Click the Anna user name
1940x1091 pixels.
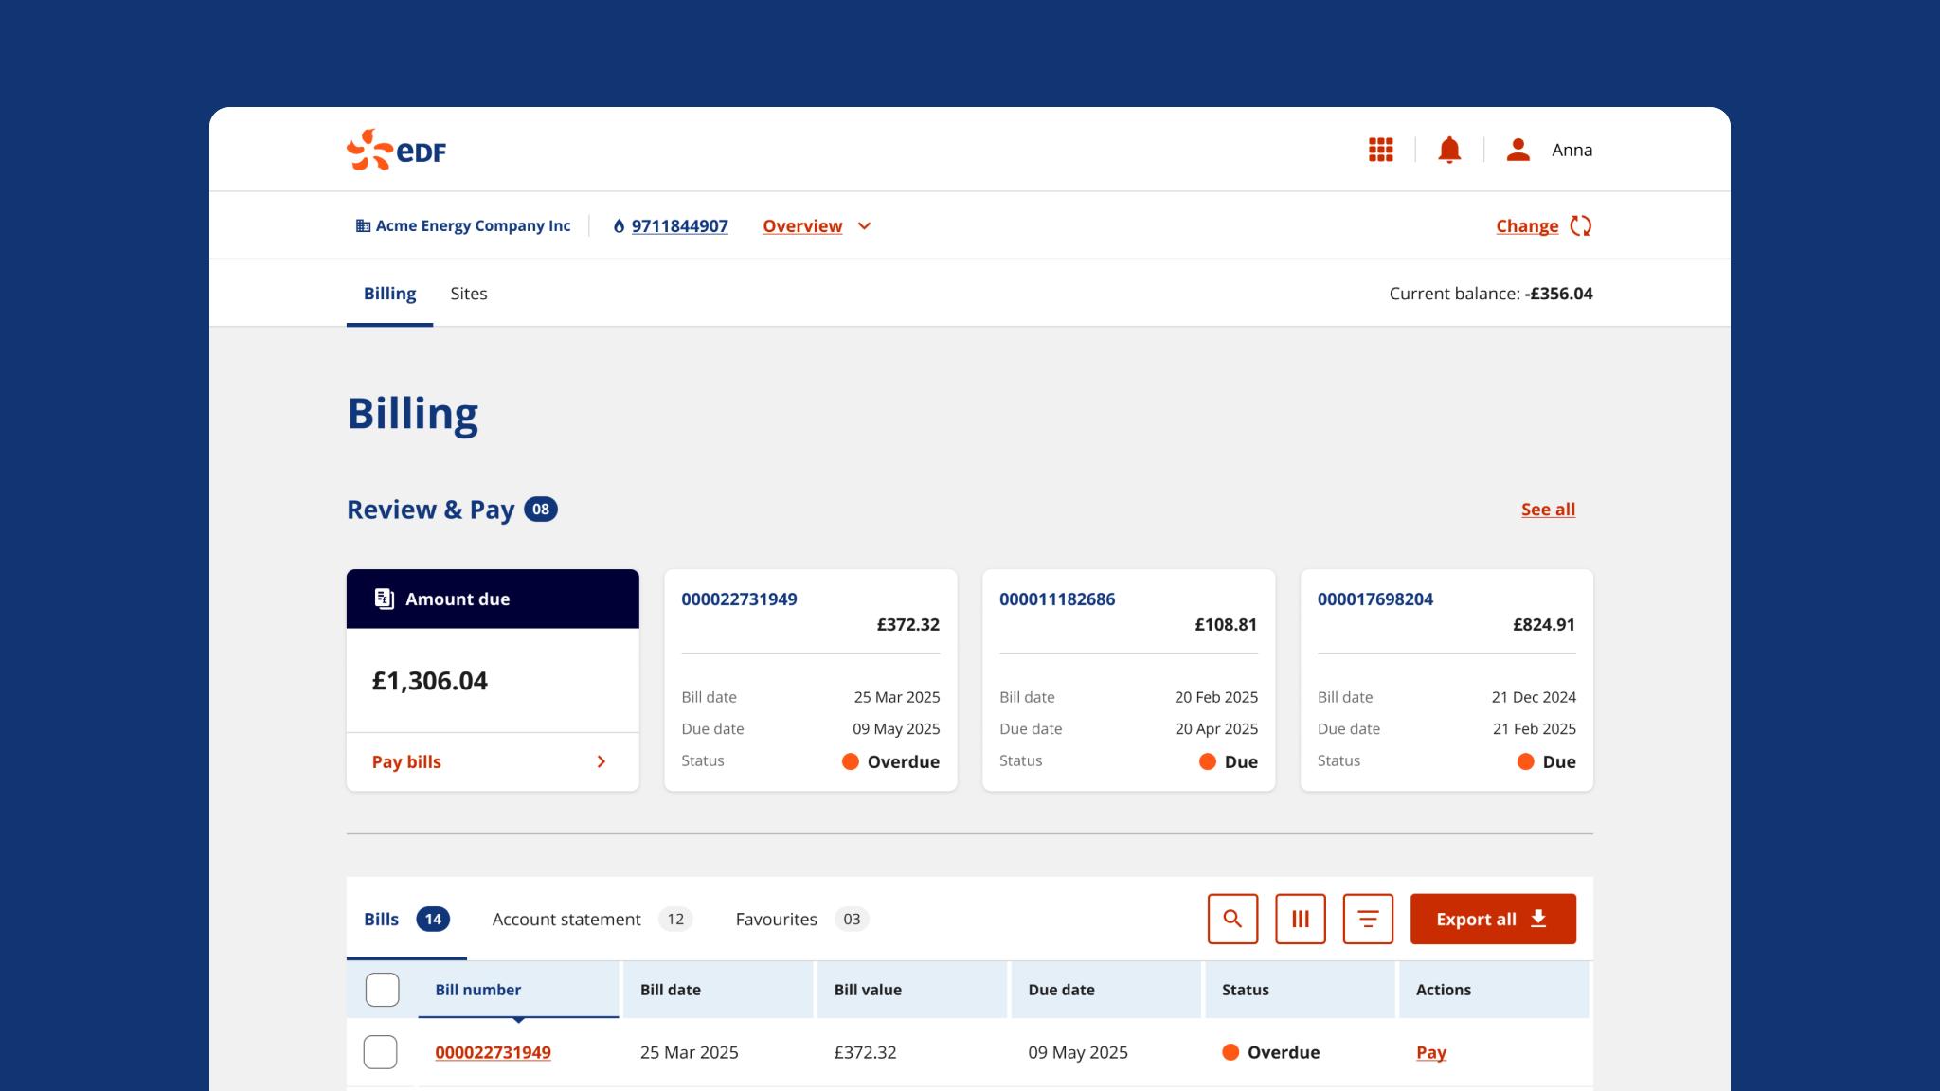[x=1572, y=150]
